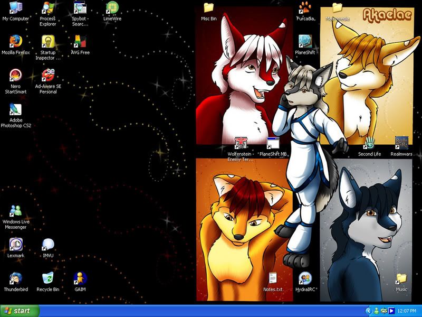Click the Start button
The width and height of the screenshot is (422, 317).
click(20, 311)
